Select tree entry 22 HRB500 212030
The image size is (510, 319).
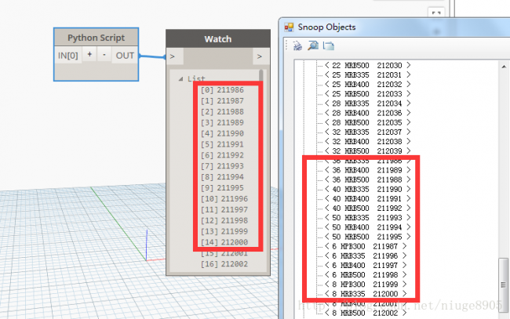coord(360,65)
